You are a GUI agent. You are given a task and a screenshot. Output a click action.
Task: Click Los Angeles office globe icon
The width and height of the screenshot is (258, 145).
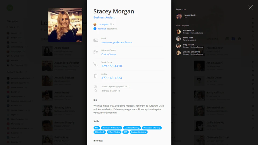(x=95, y=24)
